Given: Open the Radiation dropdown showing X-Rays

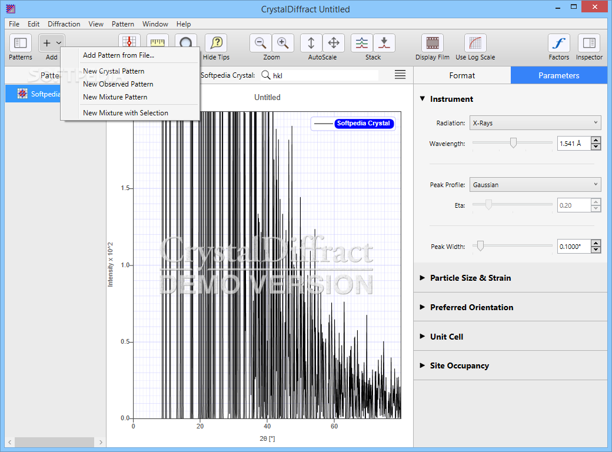Looking at the screenshot, I should pos(534,123).
